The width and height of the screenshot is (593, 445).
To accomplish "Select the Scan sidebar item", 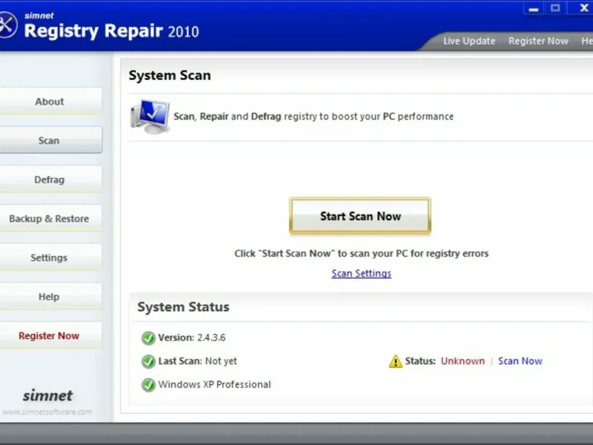I will click(50, 140).
